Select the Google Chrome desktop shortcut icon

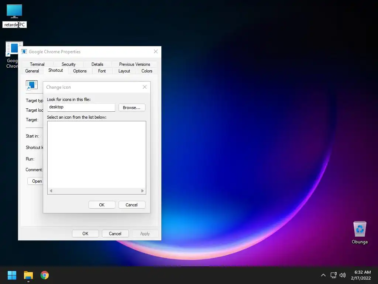[11, 49]
